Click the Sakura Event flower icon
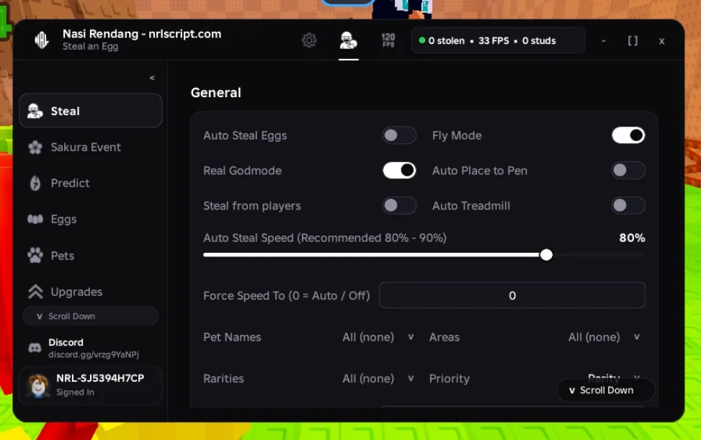Screen dimensions: 701x440 pyautogui.click(x=35, y=147)
